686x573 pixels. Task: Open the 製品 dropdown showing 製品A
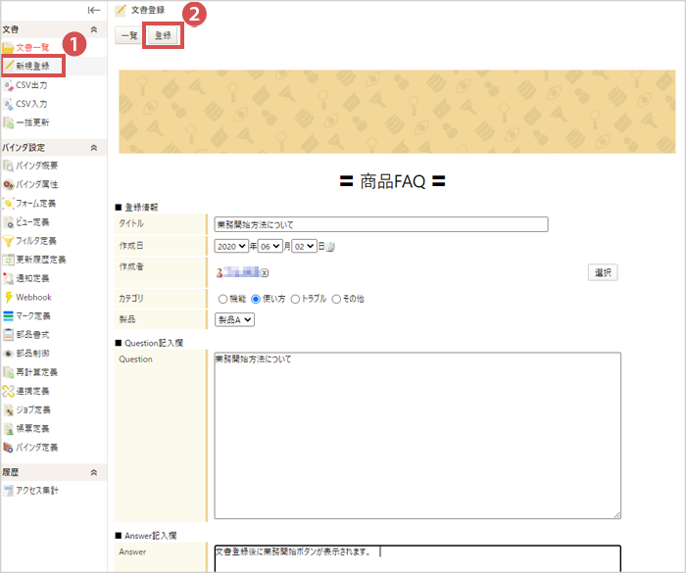tap(234, 319)
